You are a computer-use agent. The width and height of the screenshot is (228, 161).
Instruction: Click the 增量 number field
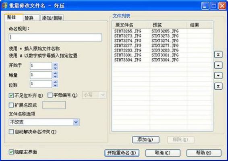(41, 75)
